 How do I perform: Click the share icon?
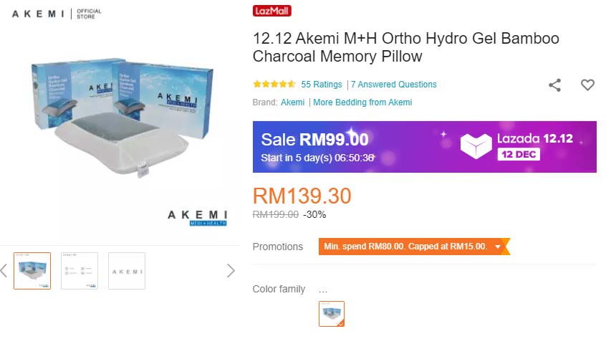tap(555, 85)
